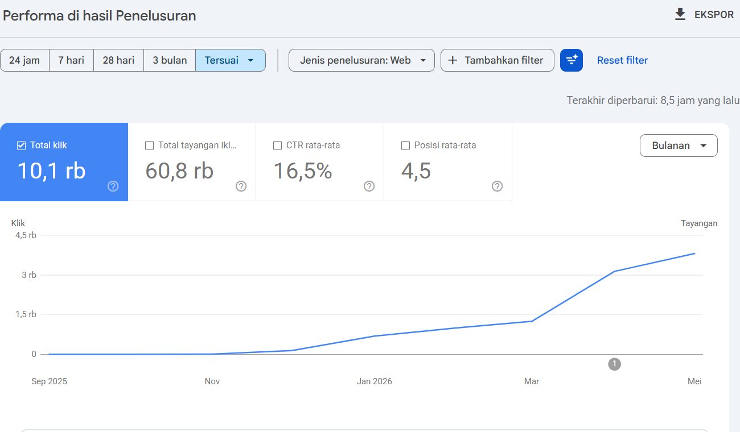
Task: Click the Mar axis label
Action: pos(532,381)
